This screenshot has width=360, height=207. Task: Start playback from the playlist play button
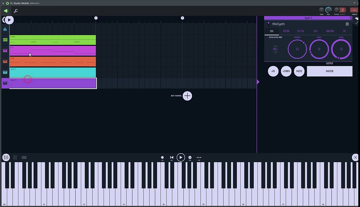9,20
